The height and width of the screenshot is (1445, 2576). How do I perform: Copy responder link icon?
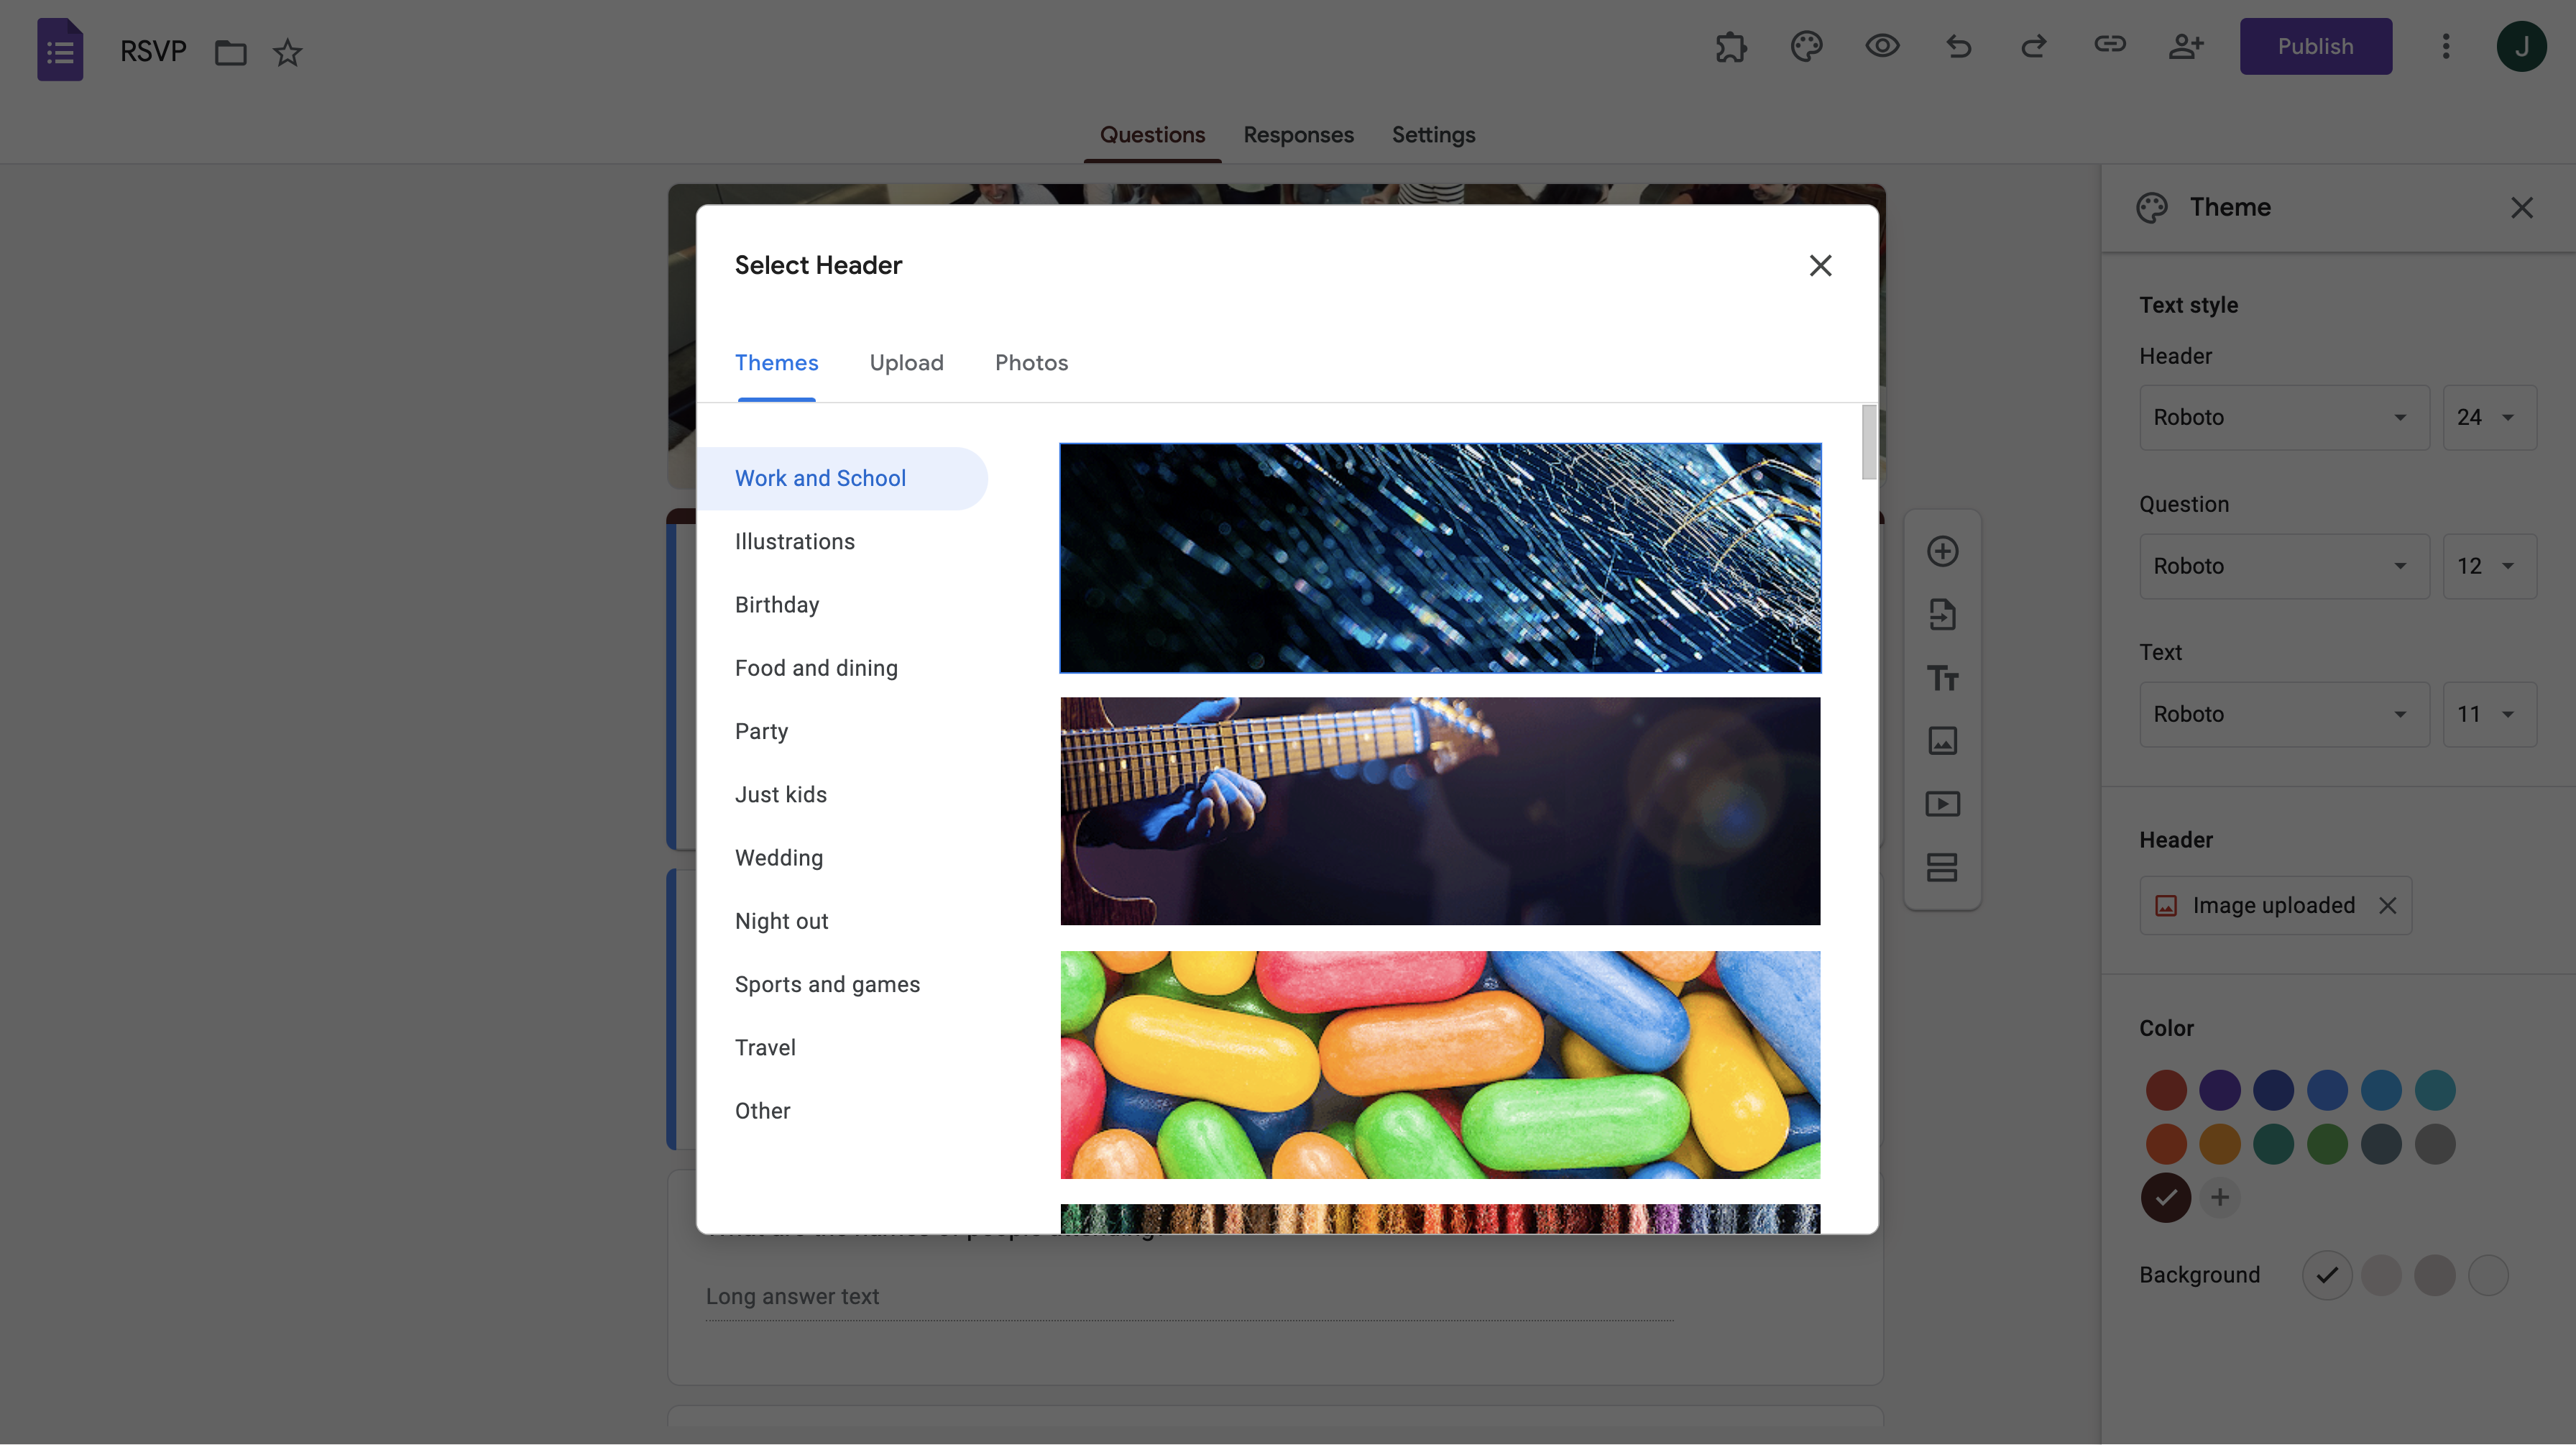coord(2110,44)
